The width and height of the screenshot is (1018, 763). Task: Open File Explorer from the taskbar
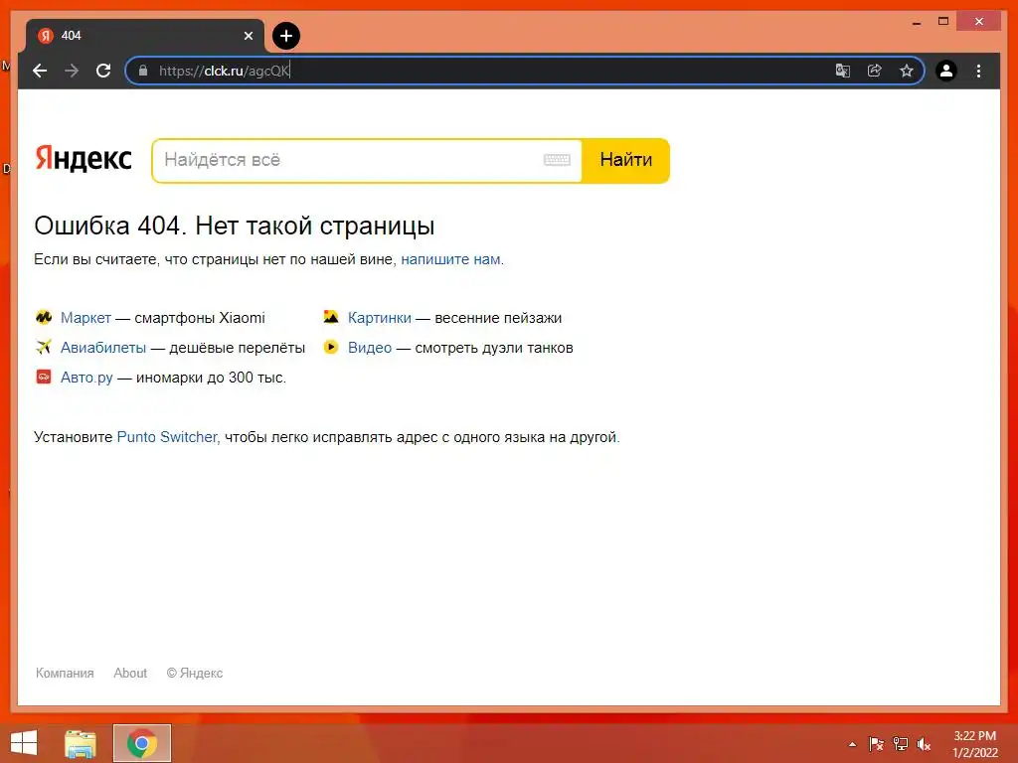pyautogui.click(x=80, y=743)
